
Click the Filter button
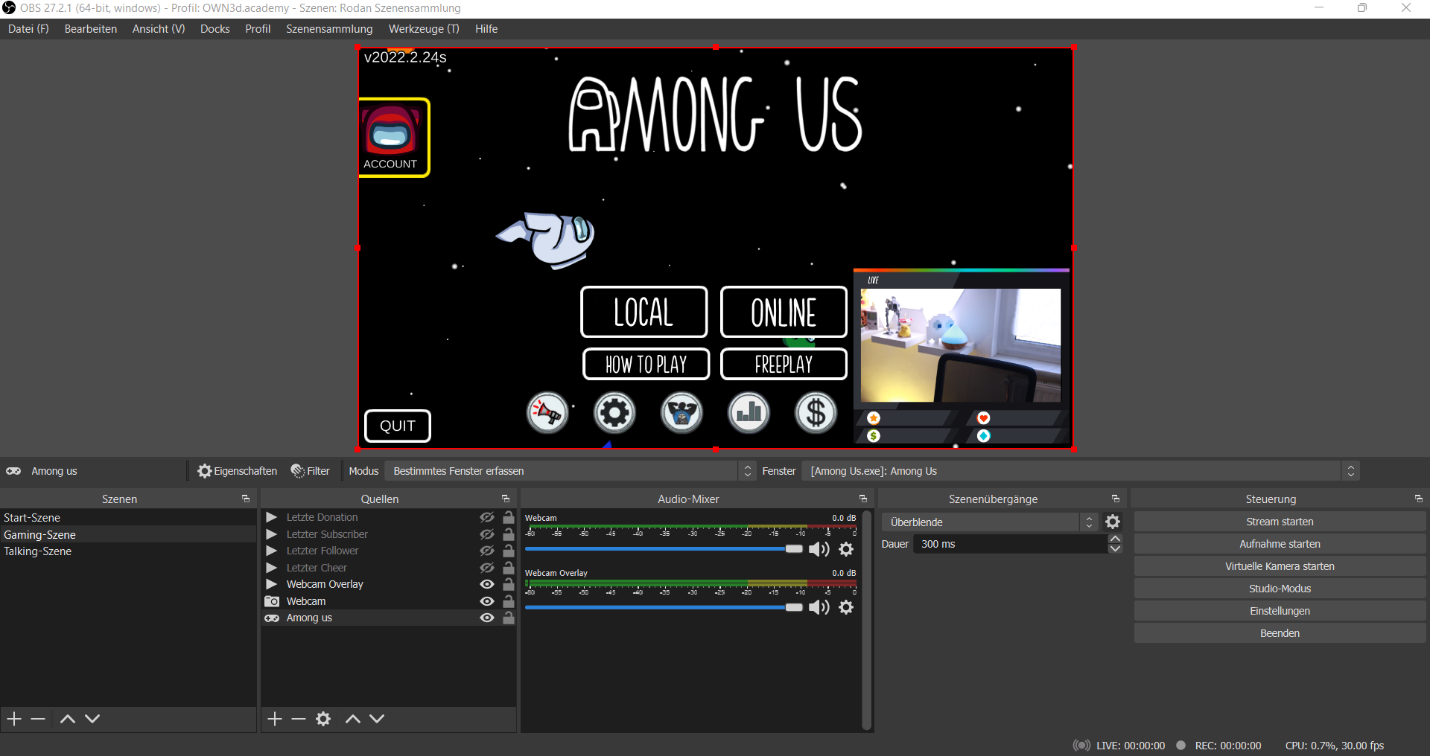click(311, 471)
